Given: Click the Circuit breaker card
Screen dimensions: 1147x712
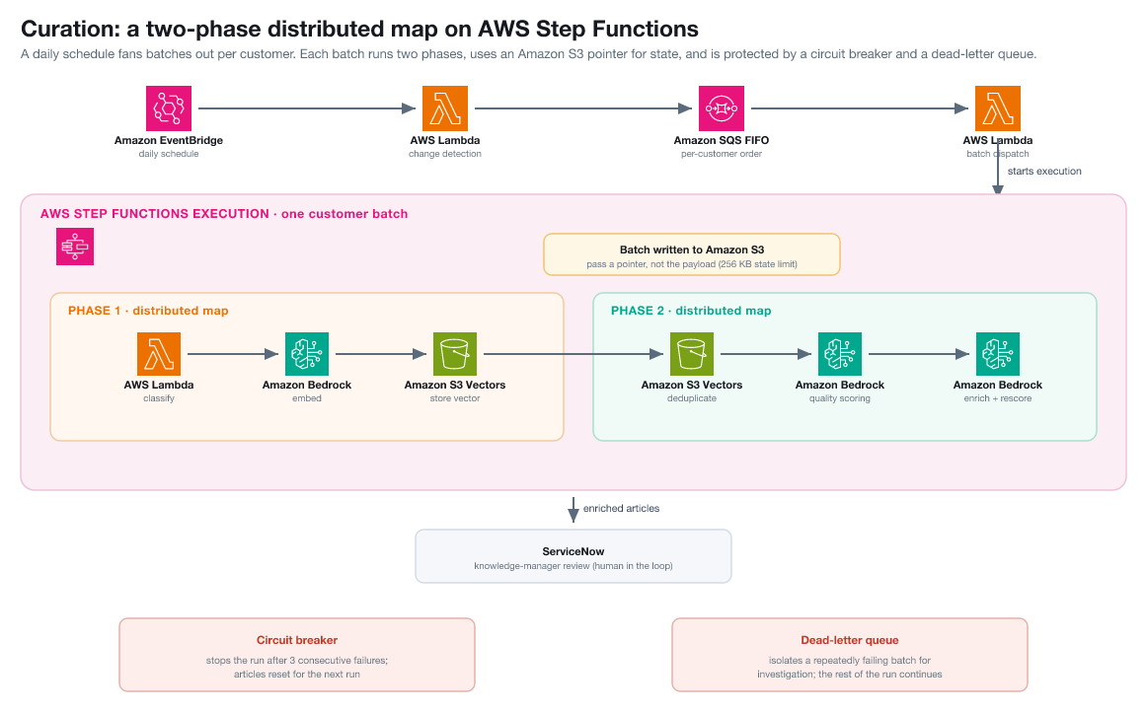Looking at the screenshot, I should [x=297, y=655].
